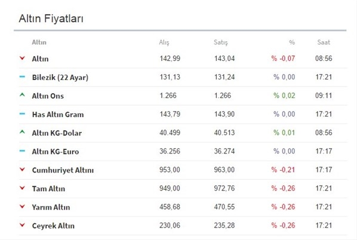
Task: Select the Tam Altın row name
Action: (x=48, y=189)
